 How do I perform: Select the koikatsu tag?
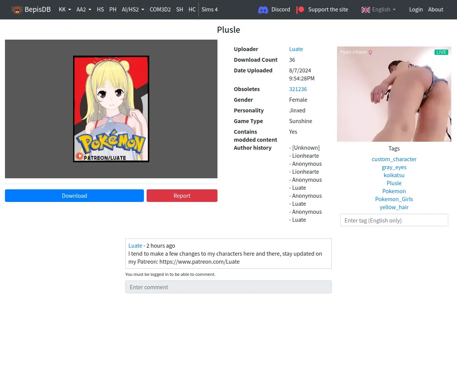[394, 175]
